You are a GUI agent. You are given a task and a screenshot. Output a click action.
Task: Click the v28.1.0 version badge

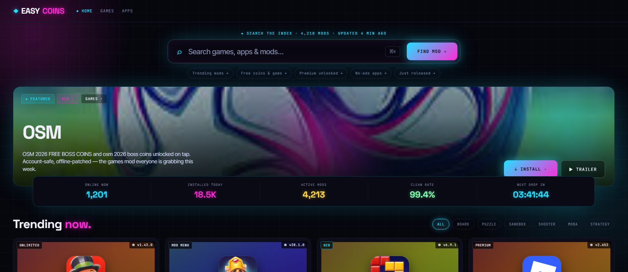coord(294,245)
